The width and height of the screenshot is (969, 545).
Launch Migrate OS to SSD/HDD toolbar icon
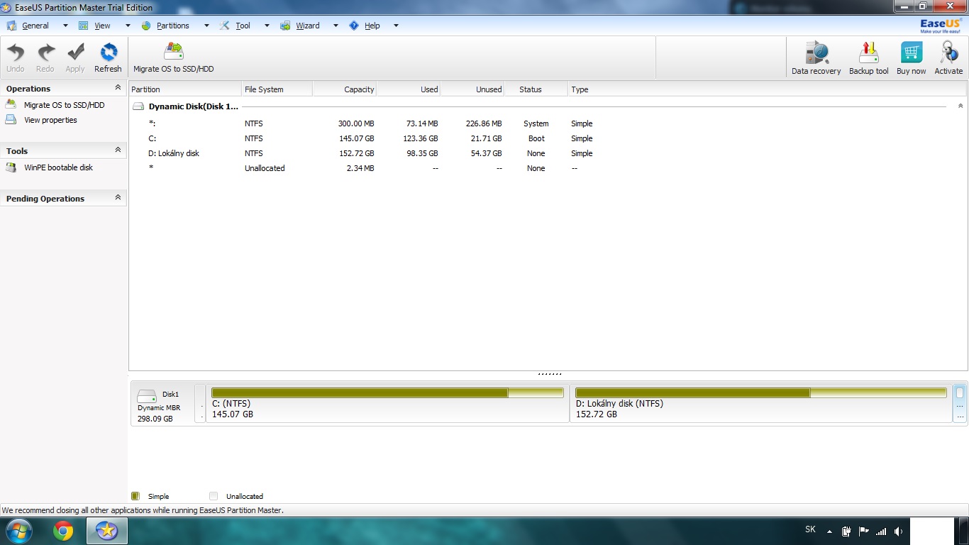point(173,52)
